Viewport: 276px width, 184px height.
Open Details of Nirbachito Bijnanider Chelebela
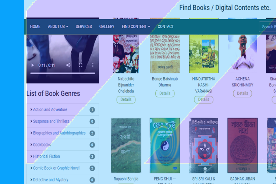[x=126, y=99]
